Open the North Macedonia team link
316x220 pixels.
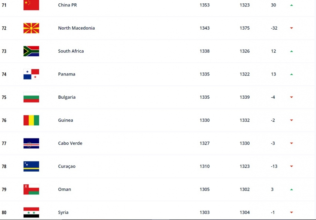pos(77,28)
